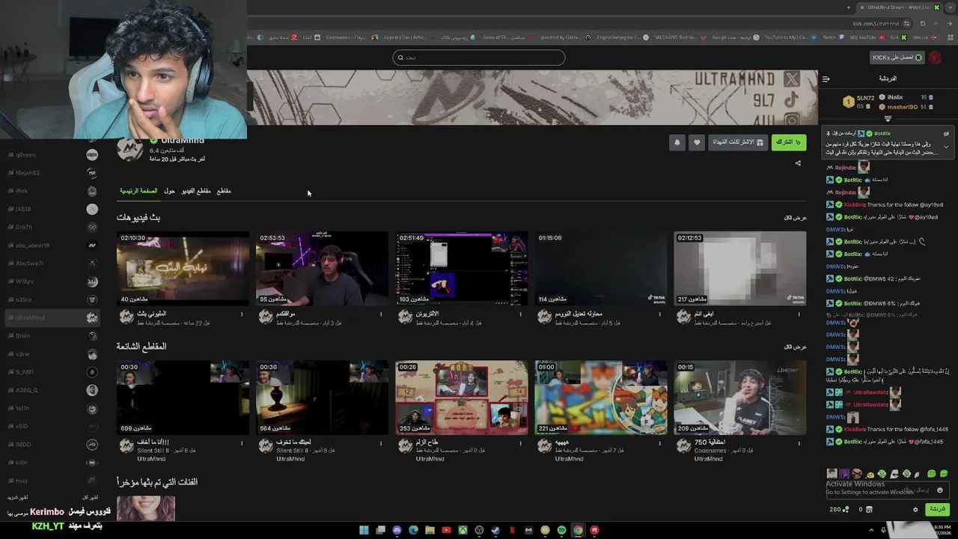
Task: Open Discord from the Windows taskbar
Action: [x=397, y=530]
